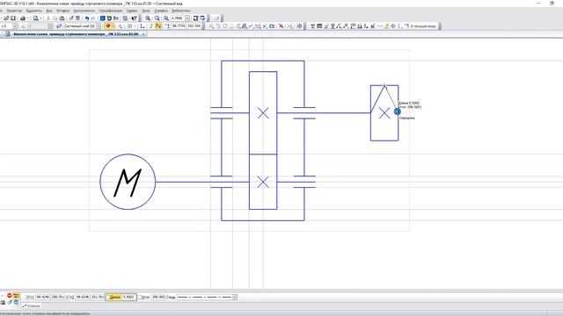Toggle the Длина length lock checkbox
The image size is (563, 316).
point(108,298)
